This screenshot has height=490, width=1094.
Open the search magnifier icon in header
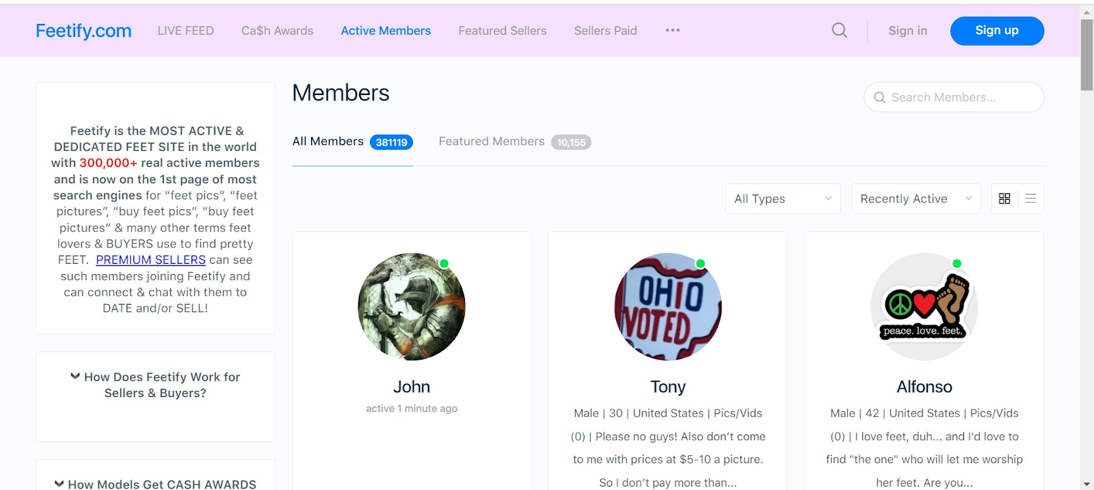(840, 30)
